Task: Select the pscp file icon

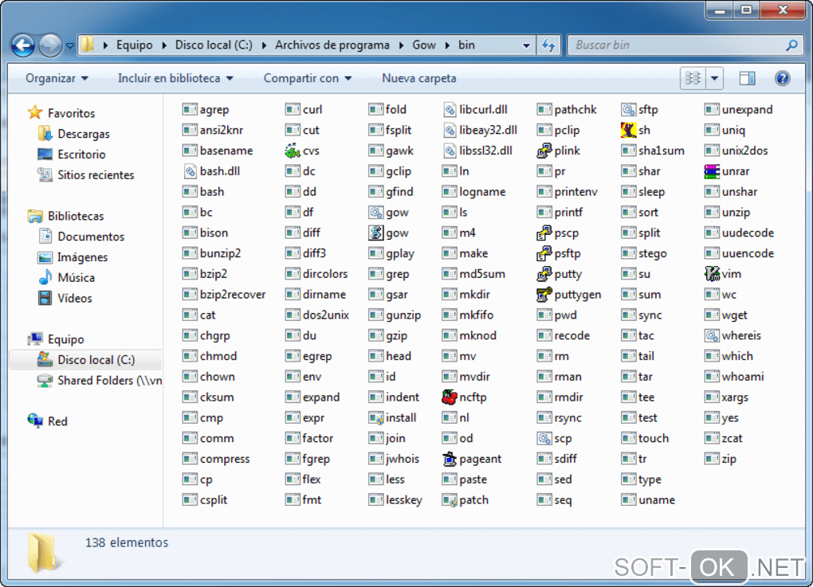Action: tap(544, 233)
